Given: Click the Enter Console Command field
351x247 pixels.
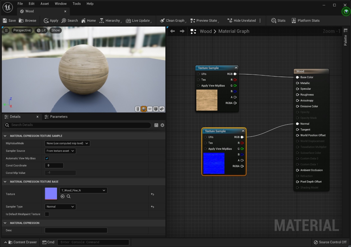Looking at the screenshot, I should pos(93,242).
